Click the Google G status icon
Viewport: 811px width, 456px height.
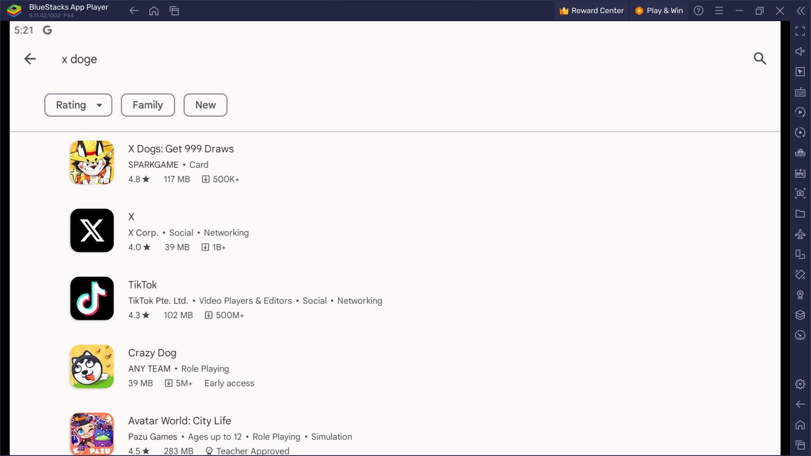coord(47,30)
